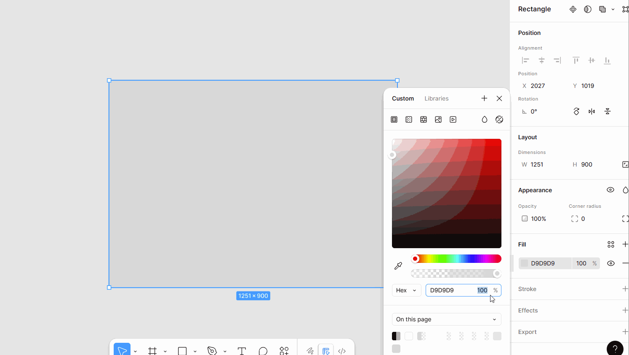The height and width of the screenshot is (355, 629).
Task: Choose the gradient fill type icon
Action: (x=409, y=119)
